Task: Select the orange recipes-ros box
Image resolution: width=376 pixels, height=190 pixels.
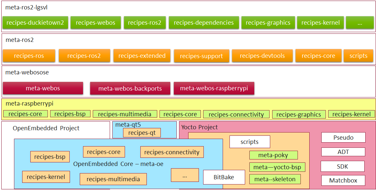Action: tap(29, 56)
